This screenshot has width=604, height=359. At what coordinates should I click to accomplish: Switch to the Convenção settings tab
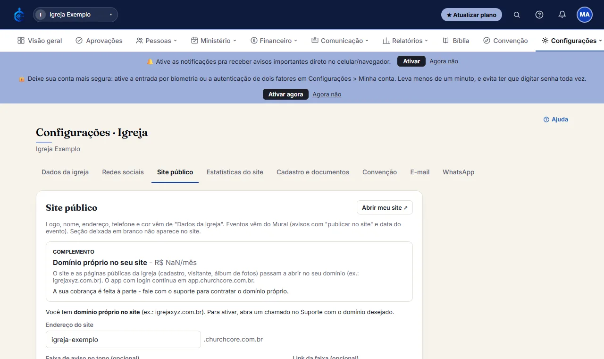pos(379,172)
